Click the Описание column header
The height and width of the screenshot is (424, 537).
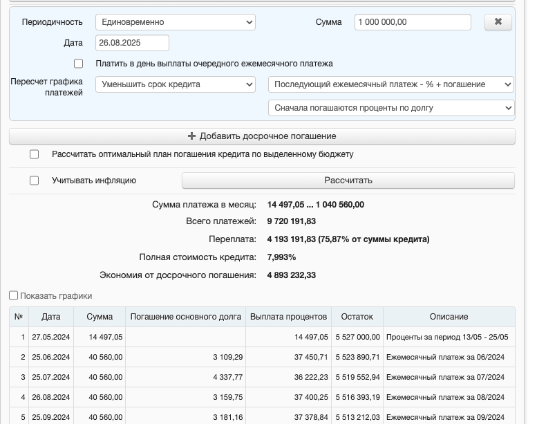tap(449, 317)
